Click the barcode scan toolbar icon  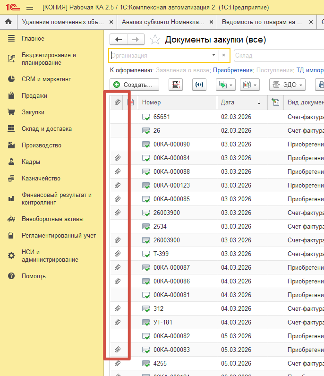176,85
